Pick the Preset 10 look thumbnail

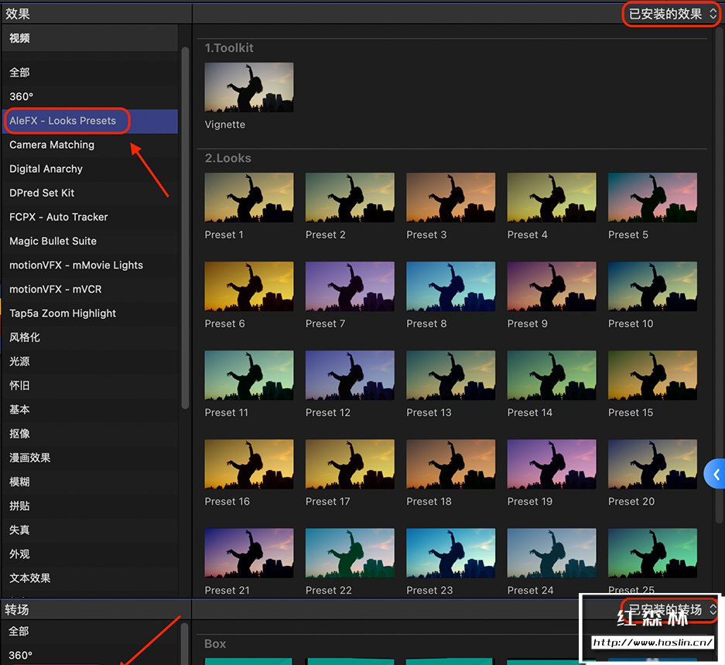(652, 286)
